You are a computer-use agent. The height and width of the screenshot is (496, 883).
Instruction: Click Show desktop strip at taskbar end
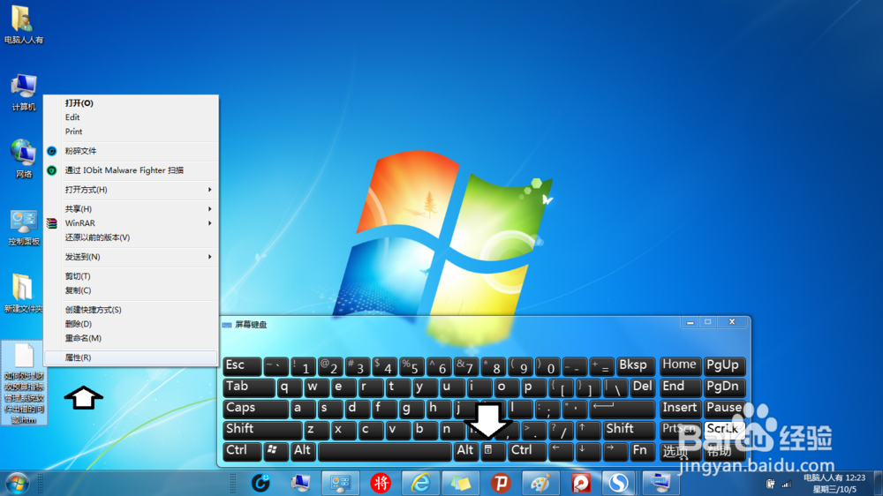pyautogui.click(x=879, y=484)
